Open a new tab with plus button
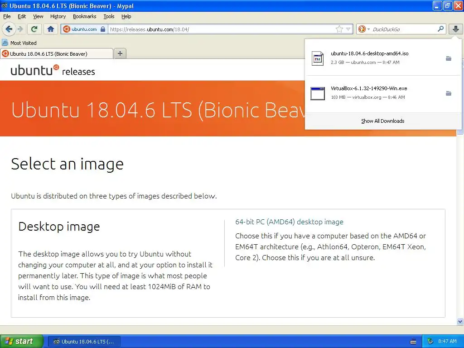The height and width of the screenshot is (348, 464). click(120, 53)
